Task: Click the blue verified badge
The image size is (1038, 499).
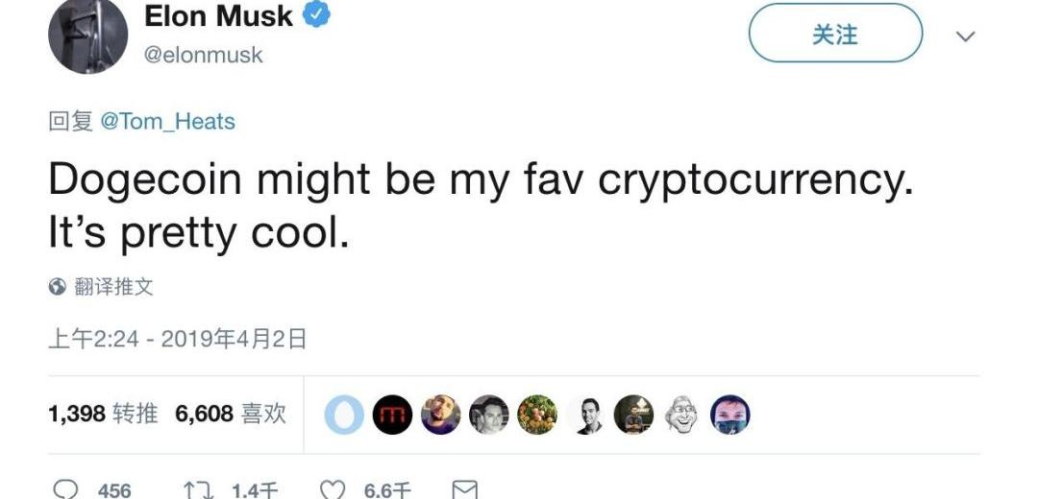Action: coord(318,16)
